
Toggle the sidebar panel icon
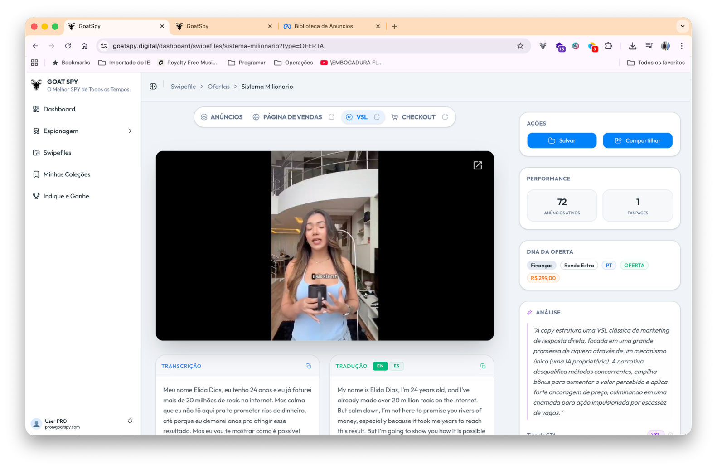pyautogui.click(x=153, y=87)
